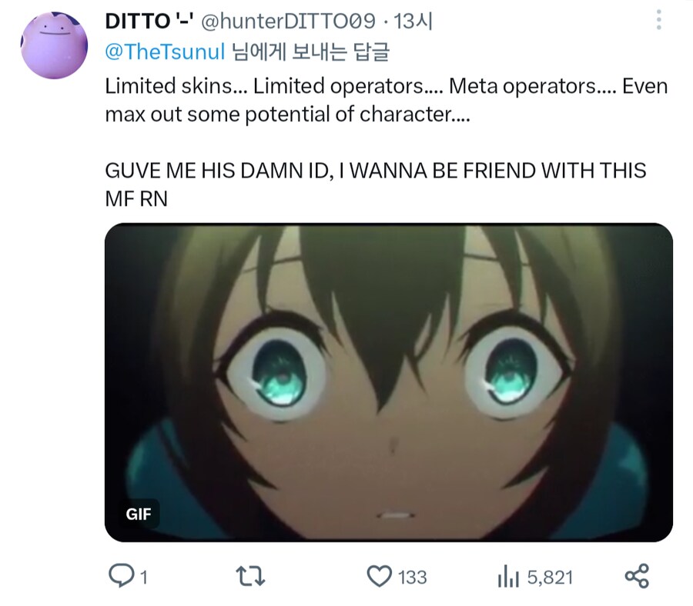Open the Ditto profile avatar
This screenshot has width=693, height=606.
(x=55, y=45)
